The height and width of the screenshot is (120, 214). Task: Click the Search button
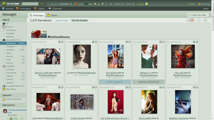[42, 4]
